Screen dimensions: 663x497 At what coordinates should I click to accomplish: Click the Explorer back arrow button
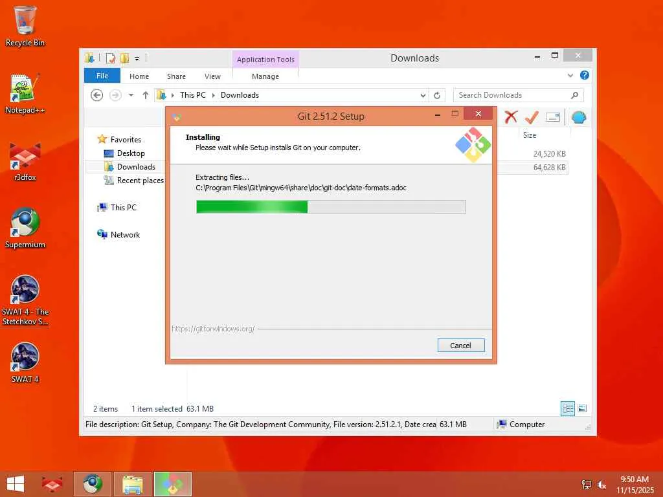pyautogui.click(x=97, y=95)
